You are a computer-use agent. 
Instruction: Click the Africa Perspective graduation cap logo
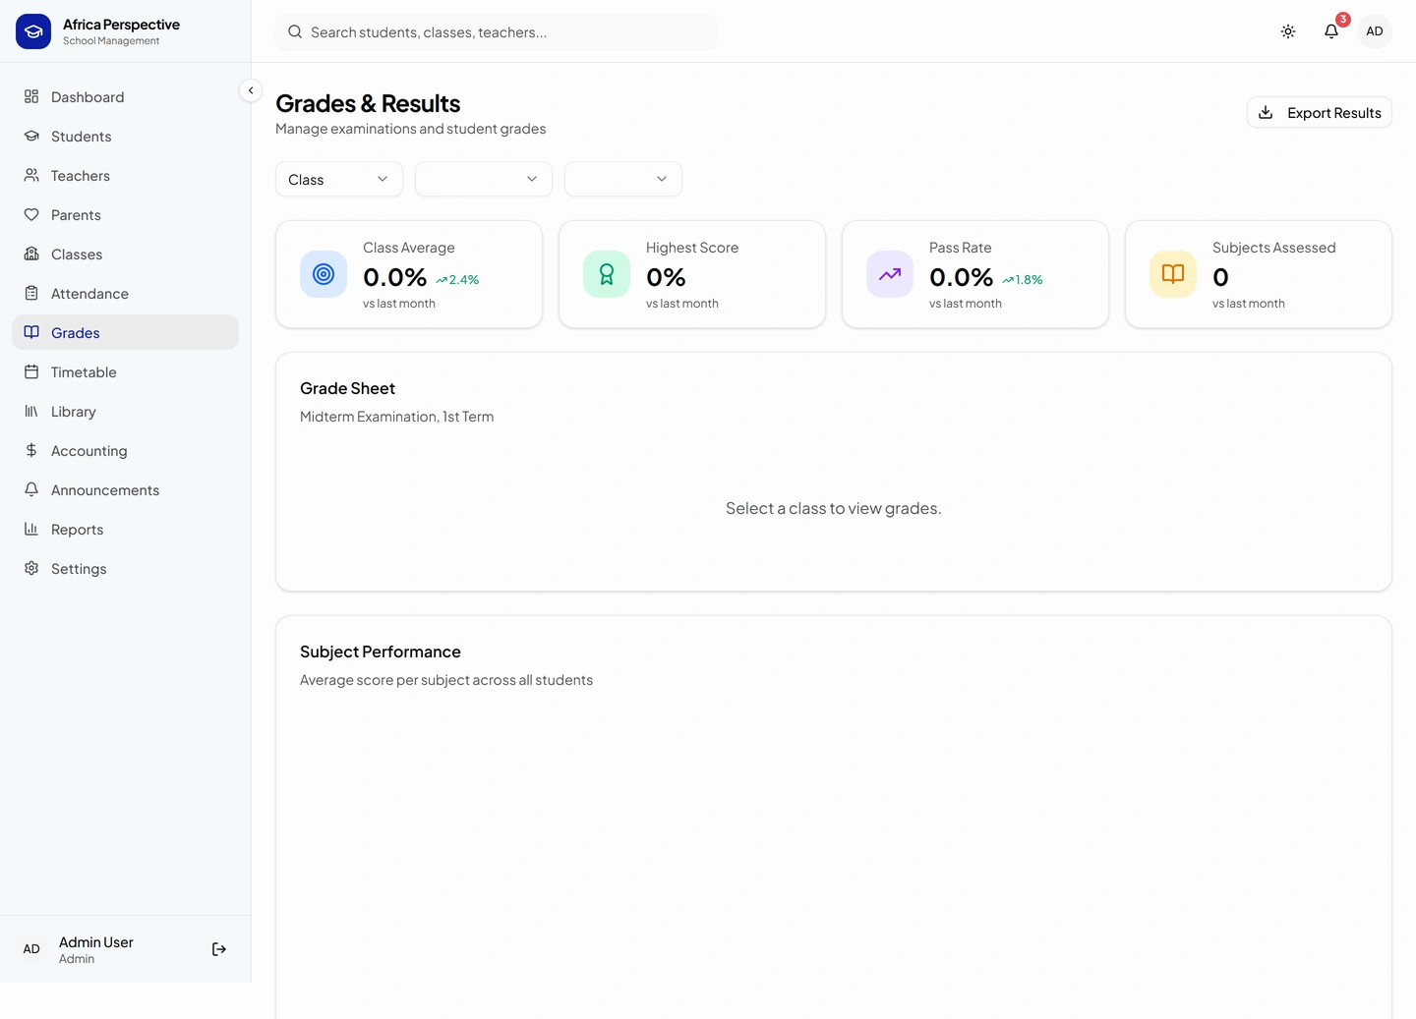(x=33, y=31)
